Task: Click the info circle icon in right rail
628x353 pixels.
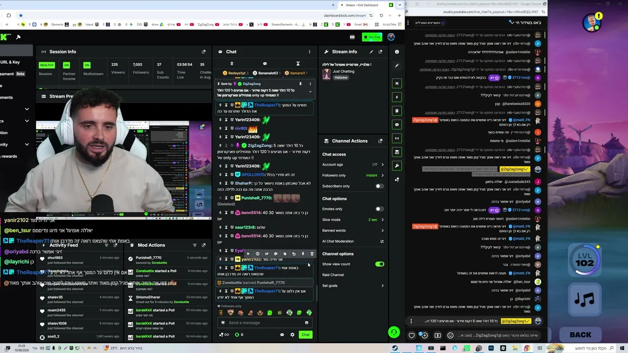Action: pos(397,51)
